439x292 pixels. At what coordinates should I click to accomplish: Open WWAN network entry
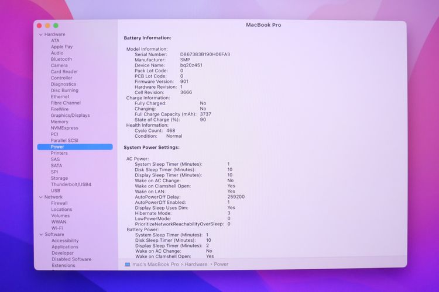click(x=59, y=222)
